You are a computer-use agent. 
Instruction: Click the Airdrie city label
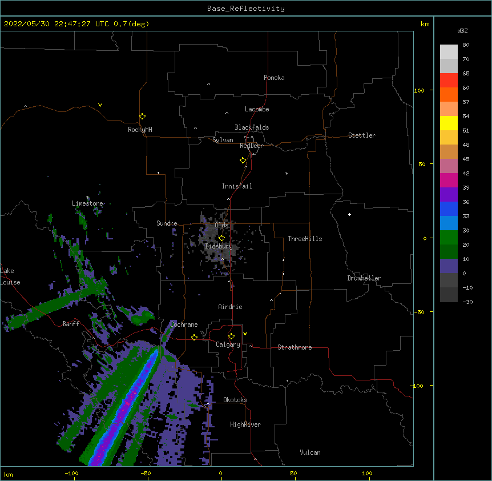[x=231, y=307]
